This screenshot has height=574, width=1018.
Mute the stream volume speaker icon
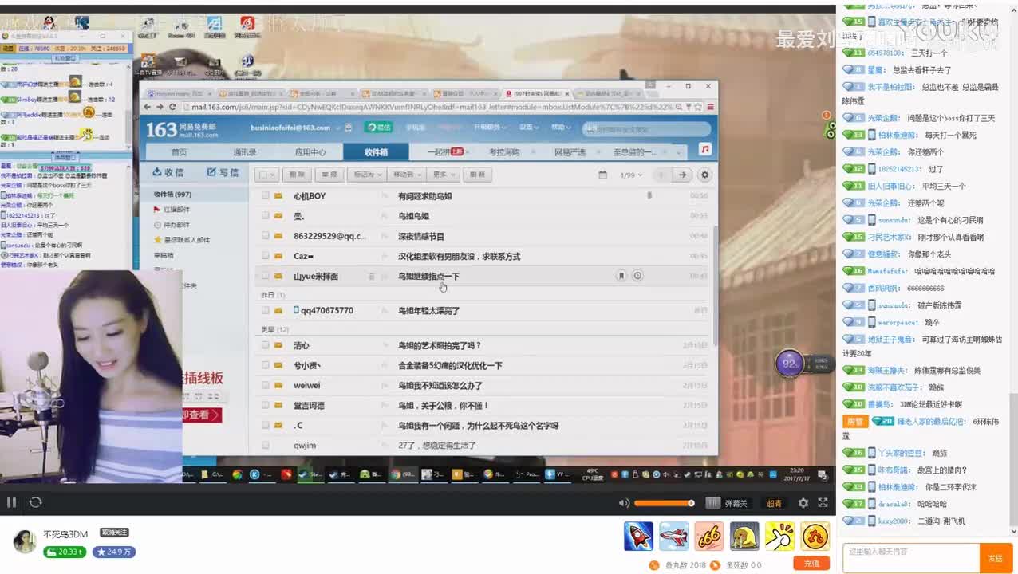click(624, 503)
